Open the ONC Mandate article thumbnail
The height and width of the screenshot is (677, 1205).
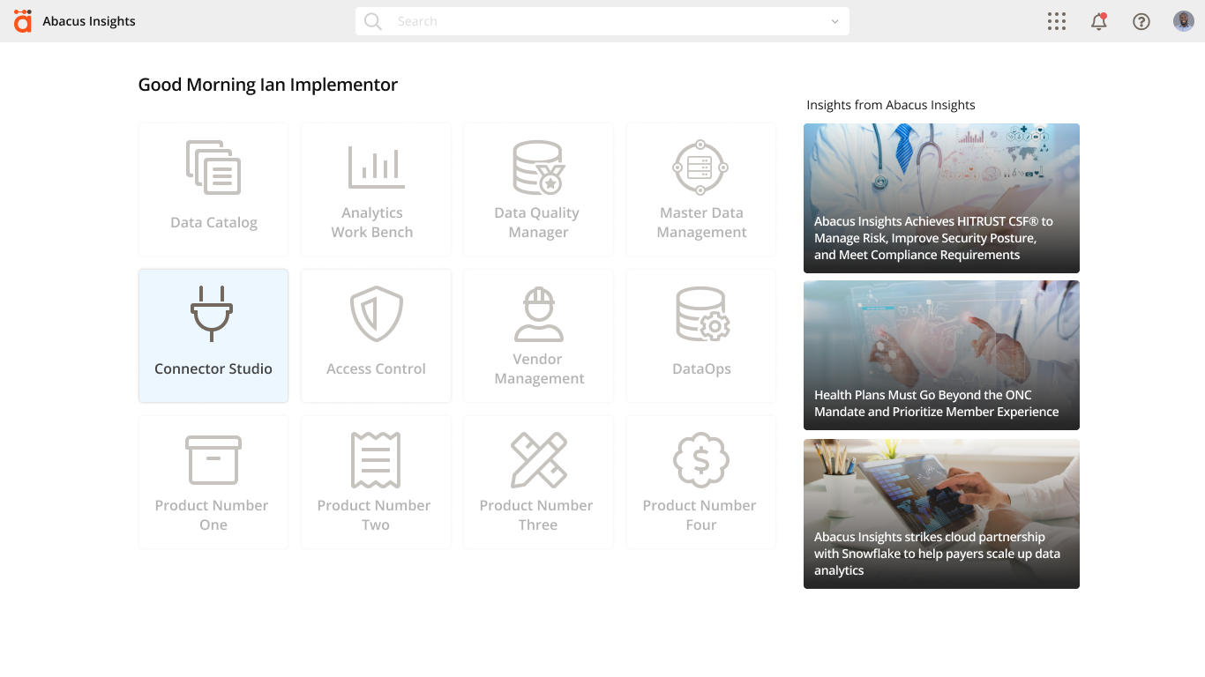tap(941, 355)
